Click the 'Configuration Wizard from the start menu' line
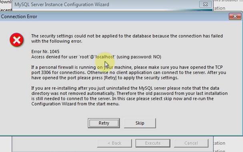 (x=75, y=104)
